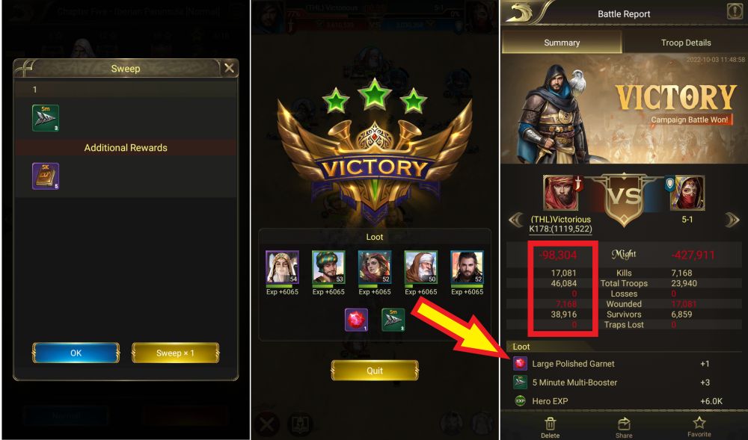This screenshot has width=748, height=440.
Task: Click the 5m booster icon in Victory loot
Action: tap(393, 320)
